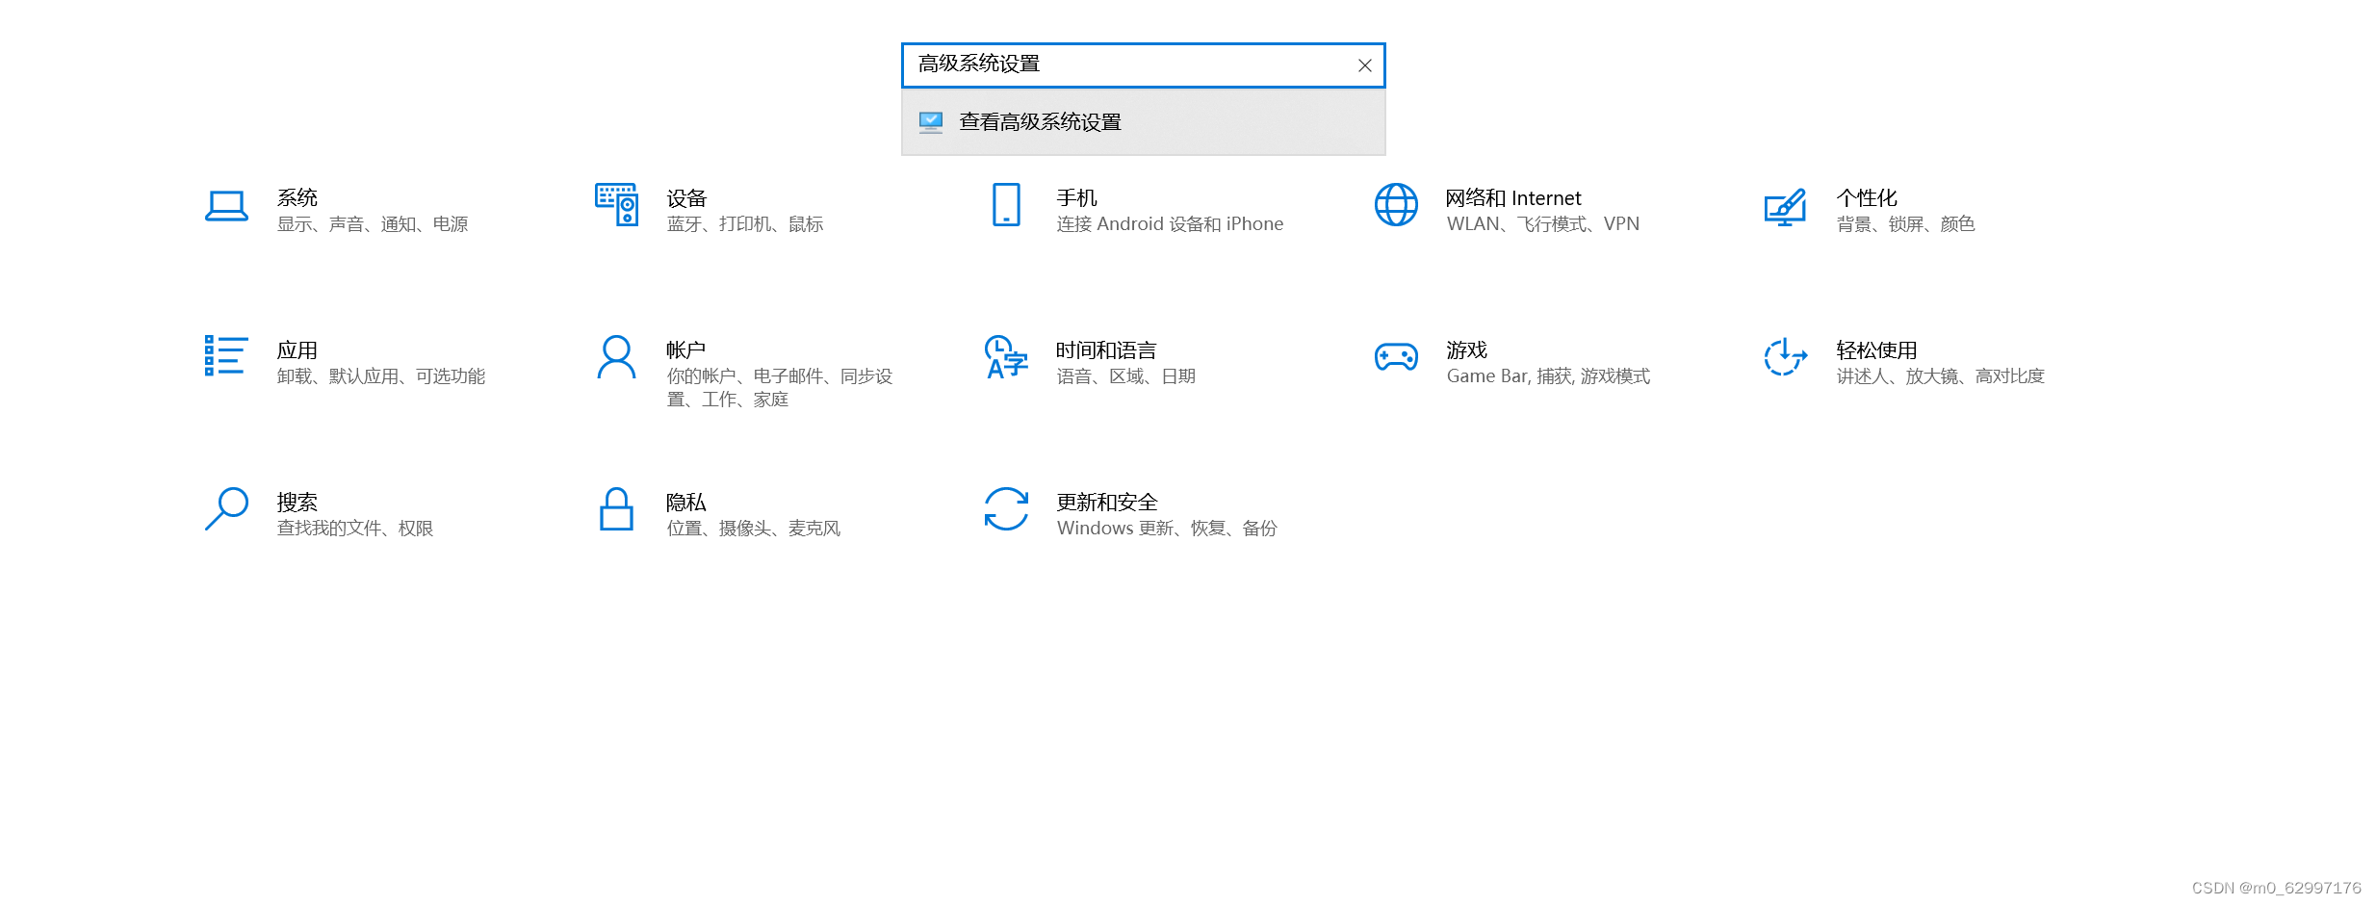Open 轻松使用 via the dashed-clock icon

pyautogui.click(x=1786, y=358)
